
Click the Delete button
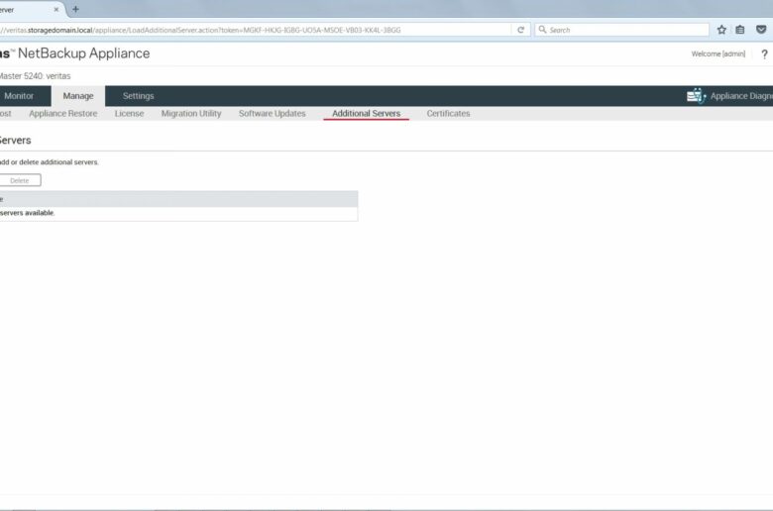20,180
